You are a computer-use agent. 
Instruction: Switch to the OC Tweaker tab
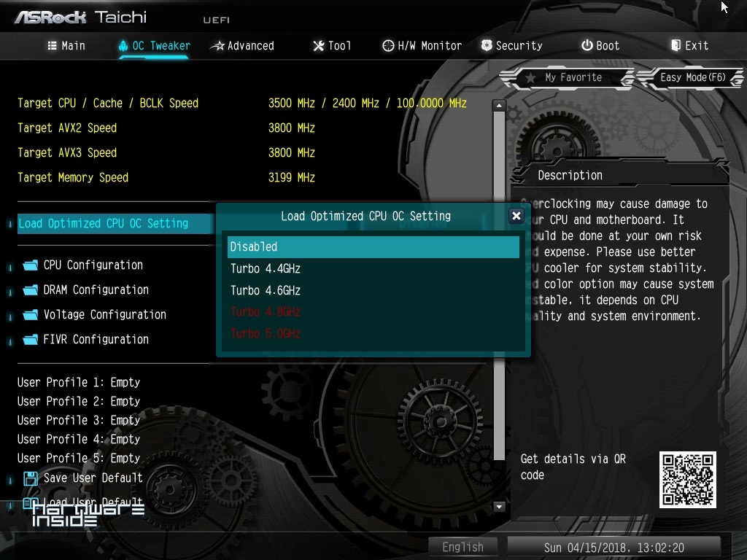click(x=155, y=46)
